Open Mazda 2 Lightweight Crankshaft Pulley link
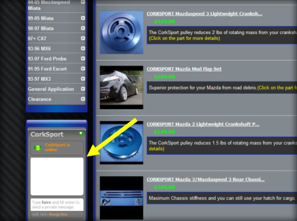 [x=203, y=124]
